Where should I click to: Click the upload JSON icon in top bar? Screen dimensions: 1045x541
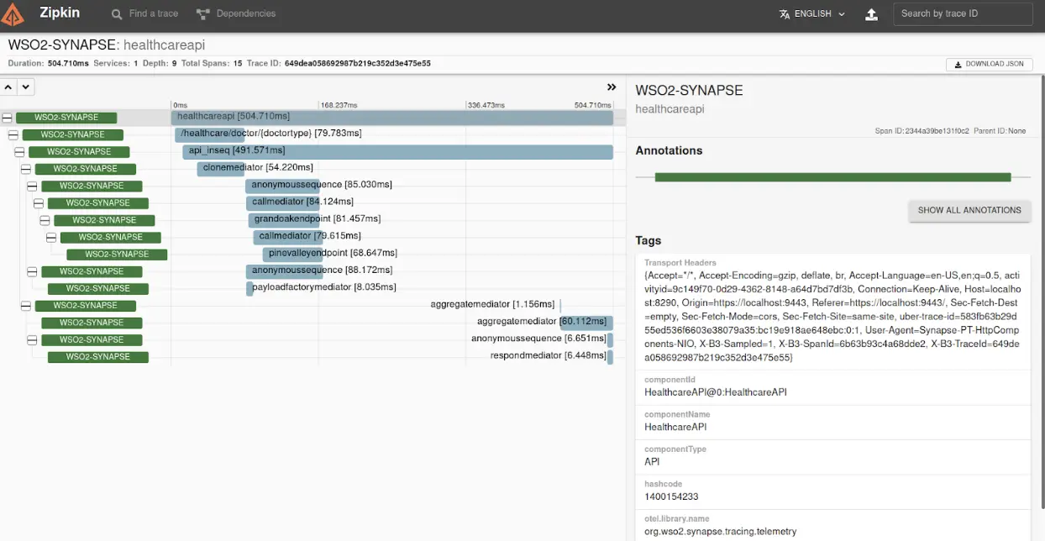click(872, 14)
